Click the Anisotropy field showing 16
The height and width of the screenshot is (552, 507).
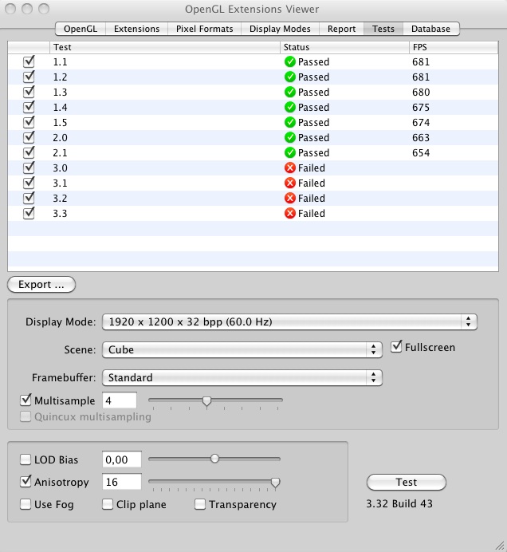pos(122,482)
